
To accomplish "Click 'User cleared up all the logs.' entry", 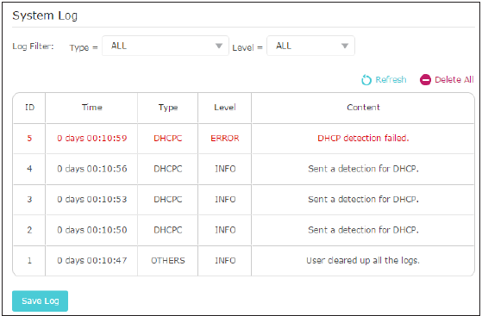I will [363, 261].
